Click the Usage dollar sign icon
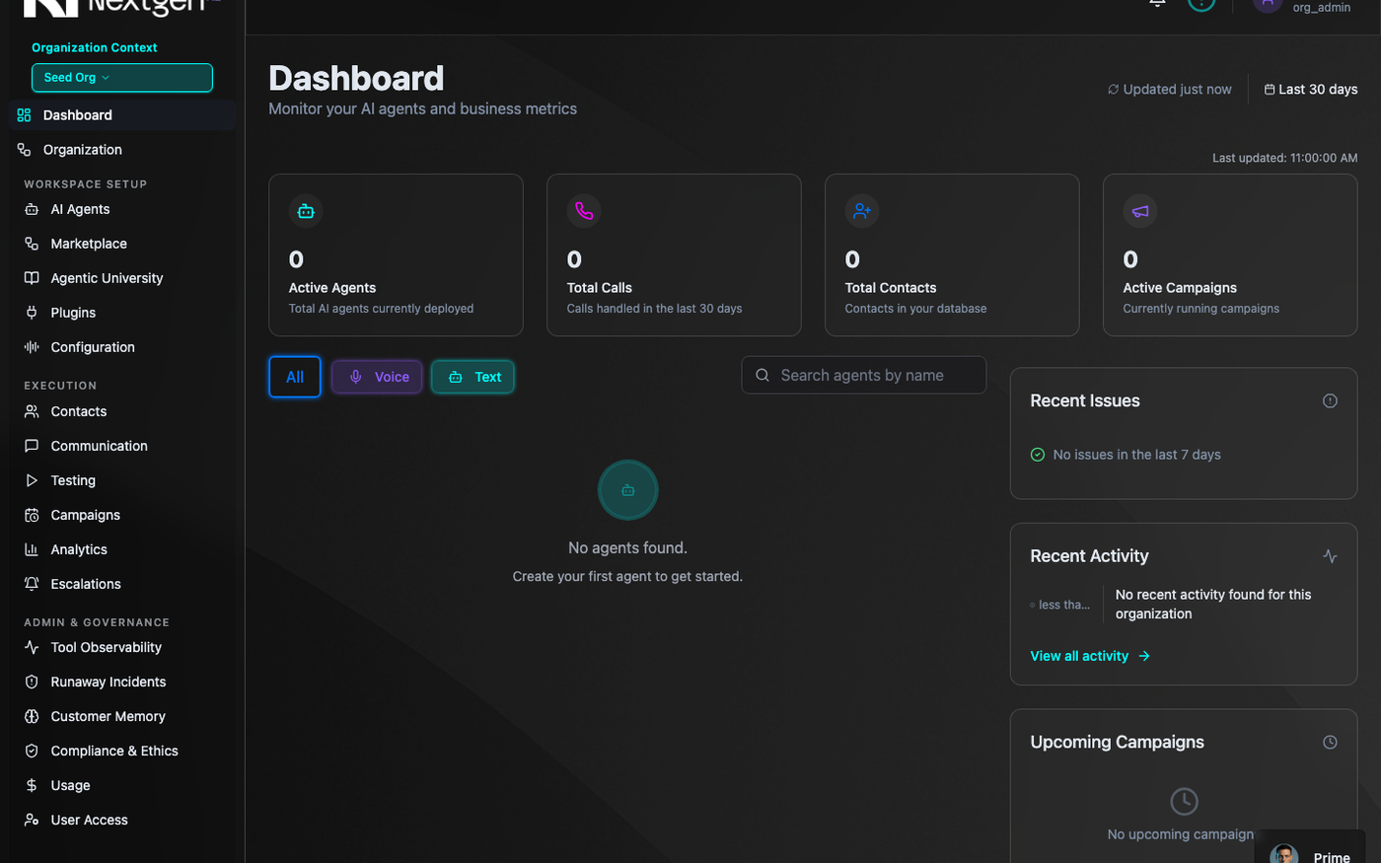Image resolution: width=1381 pixels, height=863 pixels. click(32, 785)
